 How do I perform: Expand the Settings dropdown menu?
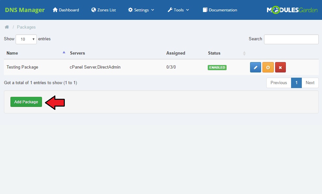click(141, 10)
